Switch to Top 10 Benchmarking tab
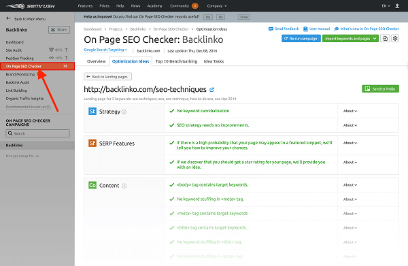 coord(176,61)
